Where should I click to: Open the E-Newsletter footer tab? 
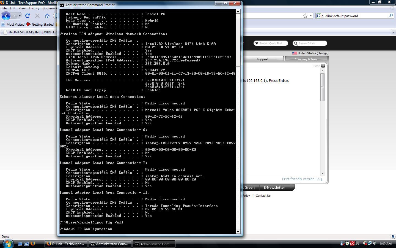click(x=274, y=187)
